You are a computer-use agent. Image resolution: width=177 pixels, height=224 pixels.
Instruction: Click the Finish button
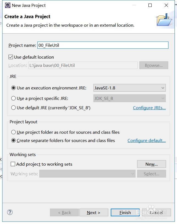125,212
